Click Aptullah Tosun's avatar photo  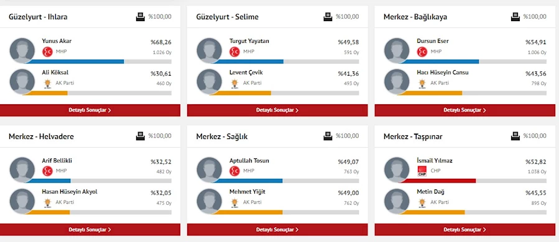[210, 170]
